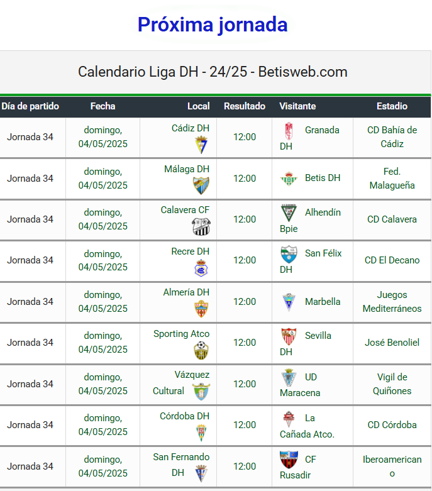Click the Betis DH green crest
This screenshot has width=432, height=491.
tap(289, 179)
